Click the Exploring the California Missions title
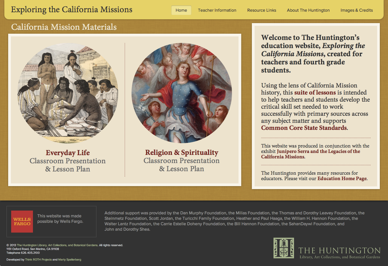The image size is (388, 266). (x=72, y=10)
